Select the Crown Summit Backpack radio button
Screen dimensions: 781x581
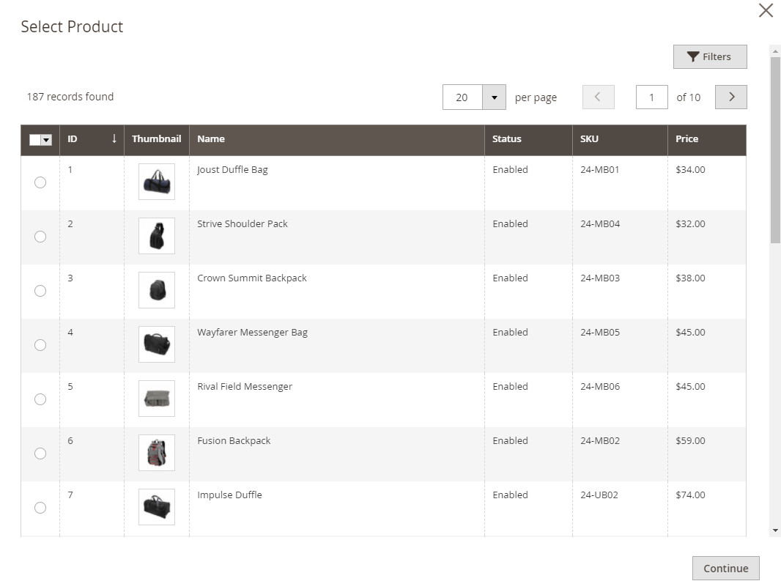pyautogui.click(x=40, y=291)
